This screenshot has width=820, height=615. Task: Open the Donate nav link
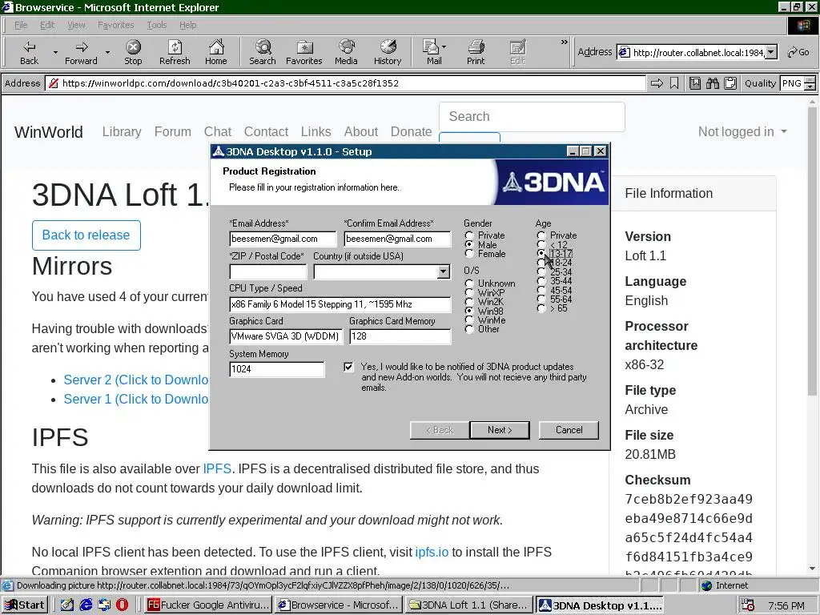[411, 132]
